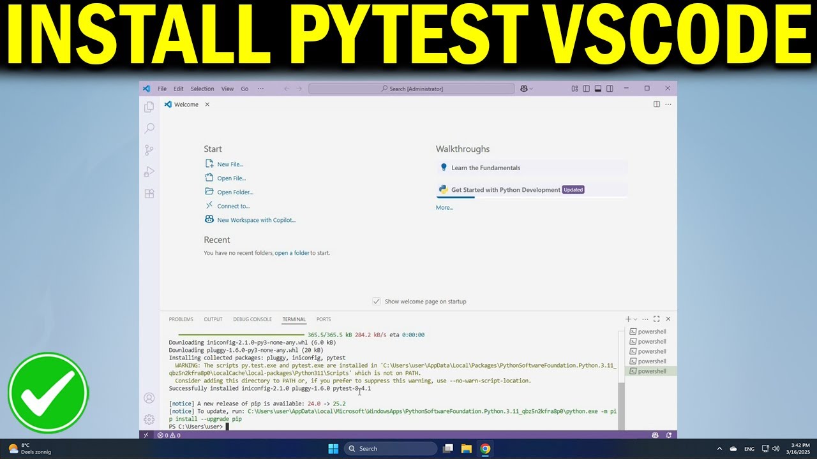Click the Copilot icon in title bar

click(x=524, y=89)
